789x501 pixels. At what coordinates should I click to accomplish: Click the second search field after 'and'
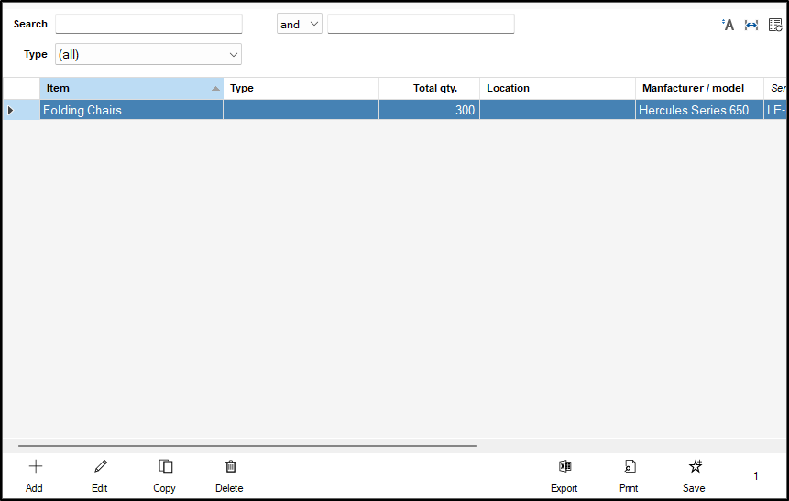click(421, 25)
